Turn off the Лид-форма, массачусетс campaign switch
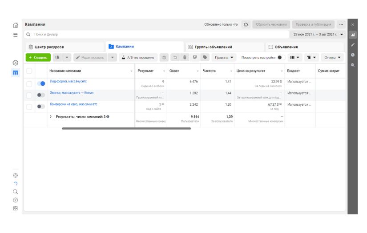This screenshot has height=233, width=367. click(x=41, y=83)
